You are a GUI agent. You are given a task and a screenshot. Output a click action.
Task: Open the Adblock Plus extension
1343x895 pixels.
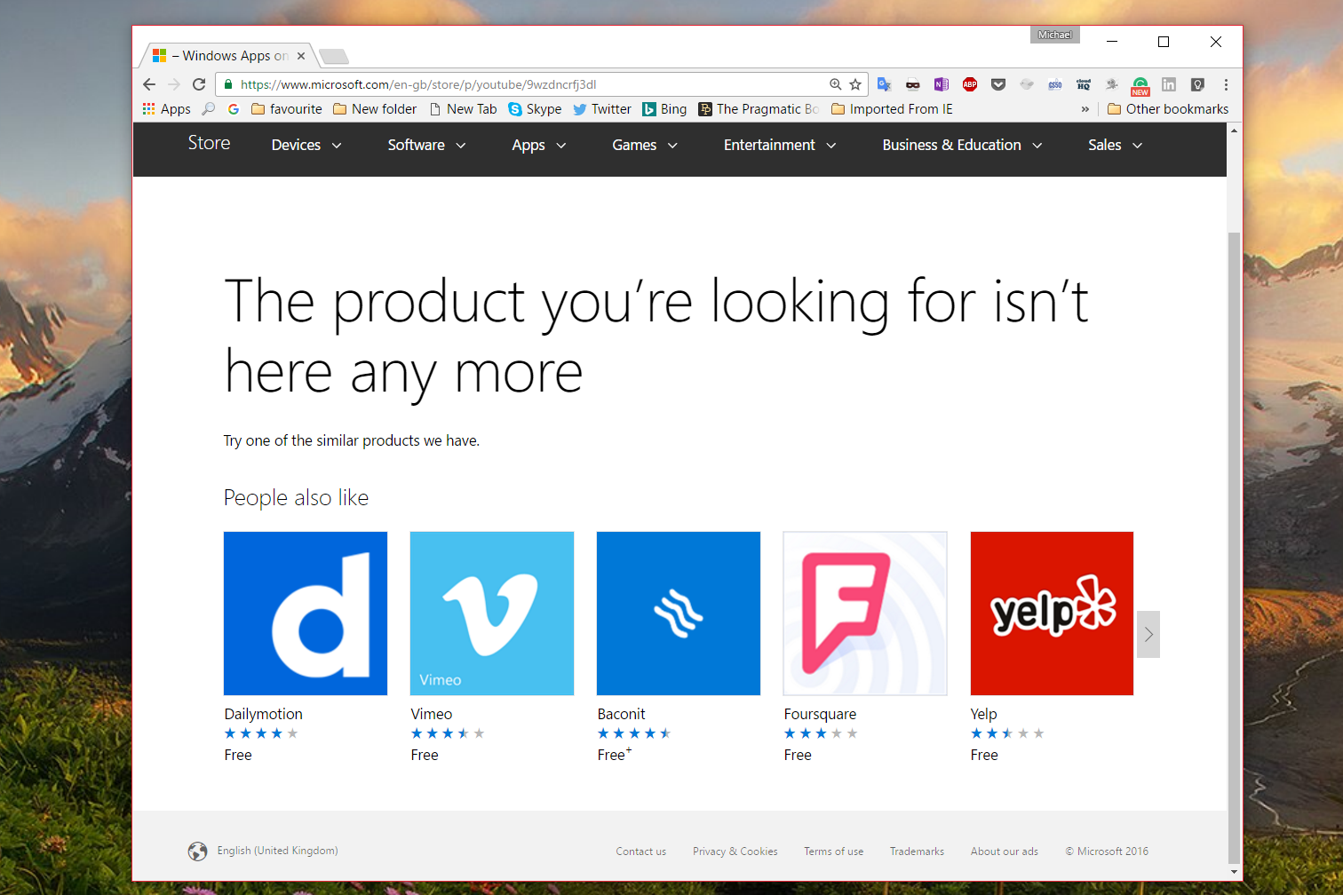(970, 84)
